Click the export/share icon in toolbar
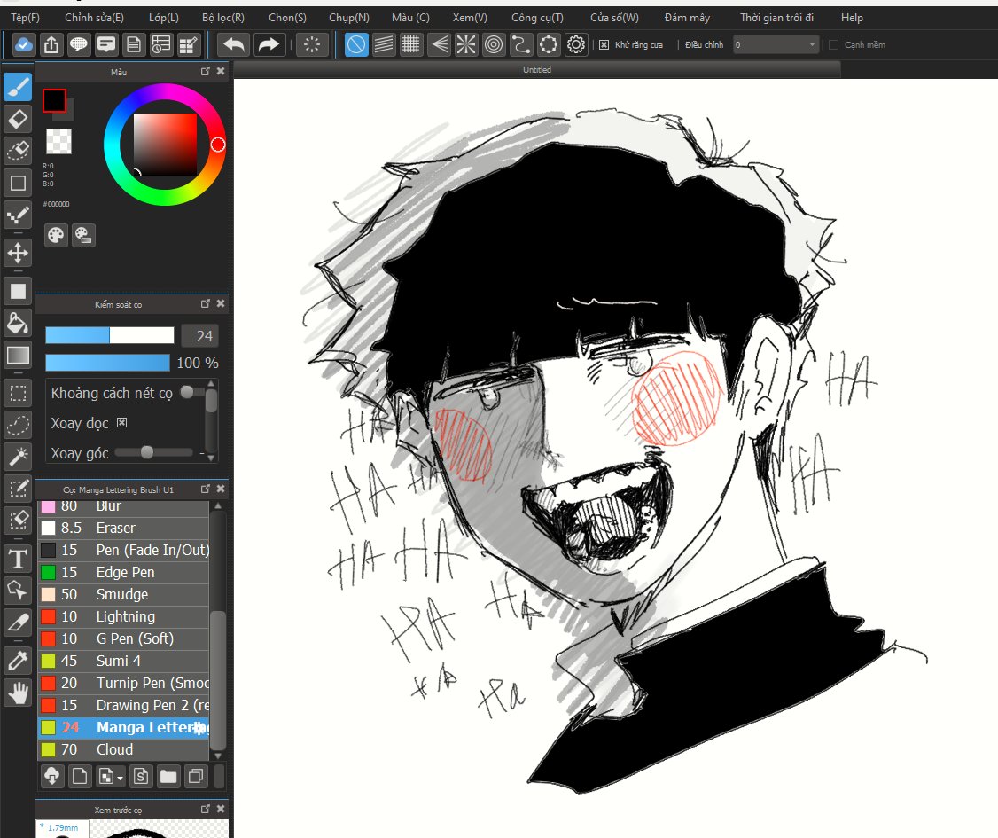The width and height of the screenshot is (998, 838). point(51,44)
